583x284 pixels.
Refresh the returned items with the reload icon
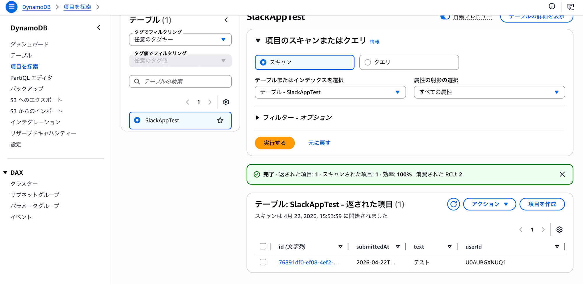click(453, 204)
